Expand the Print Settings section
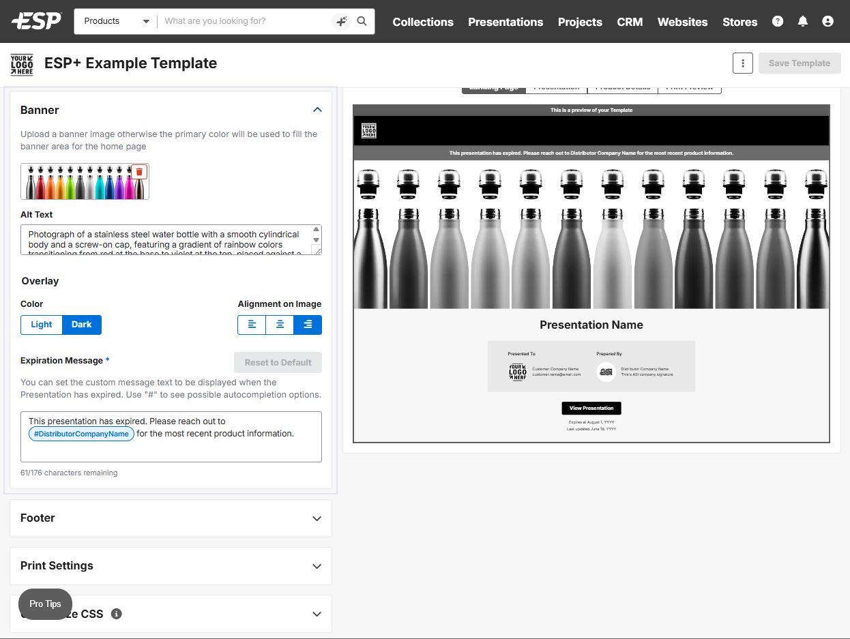 tap(317, 566)
